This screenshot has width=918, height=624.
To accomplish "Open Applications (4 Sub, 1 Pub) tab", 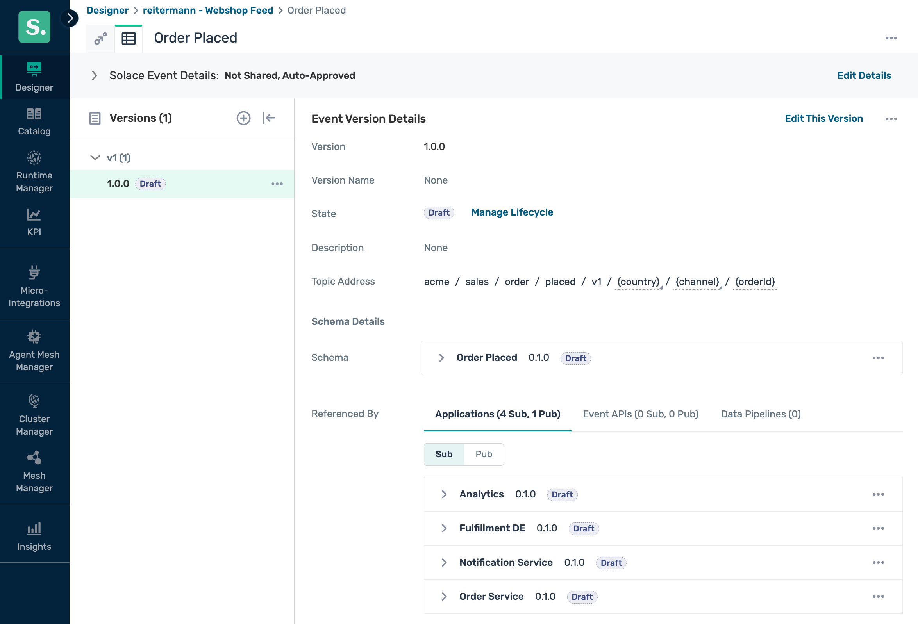I will tap(497, 414).
